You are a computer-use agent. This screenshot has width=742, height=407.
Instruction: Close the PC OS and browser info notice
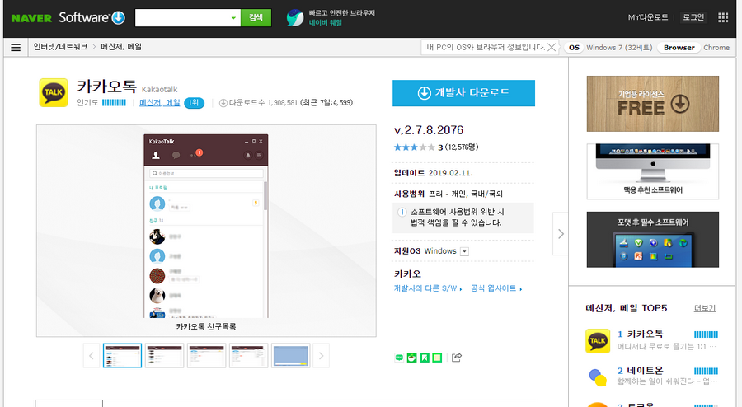(552, 47)
